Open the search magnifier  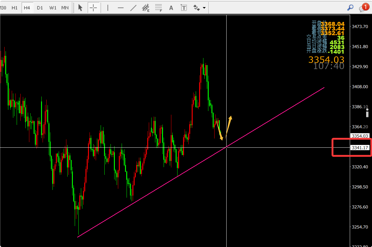[x=350, y=8]
